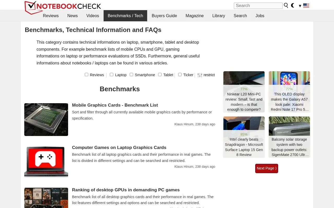Click the restrict sliders icon
The image size is (334, 208).
click(x=200, y=75)
